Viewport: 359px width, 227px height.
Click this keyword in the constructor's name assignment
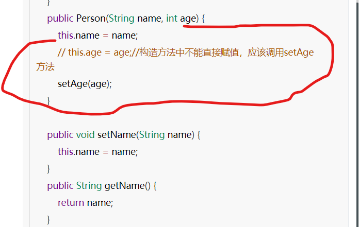tap(66, 36)
